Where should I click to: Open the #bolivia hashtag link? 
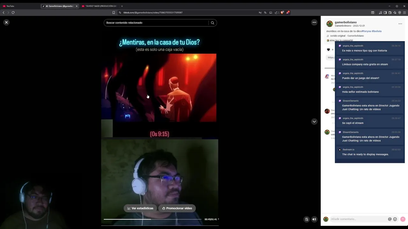(376, 31)
